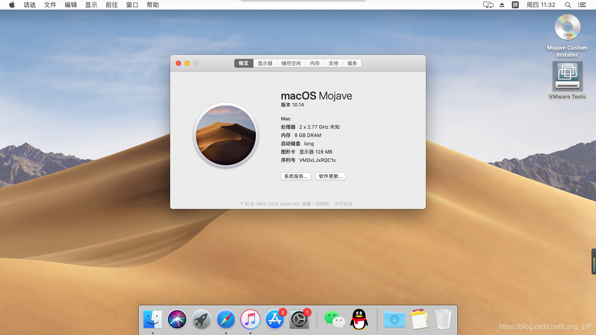Click the eject icon in menu bar
This screenshot has width=596, height=335.
502,5
